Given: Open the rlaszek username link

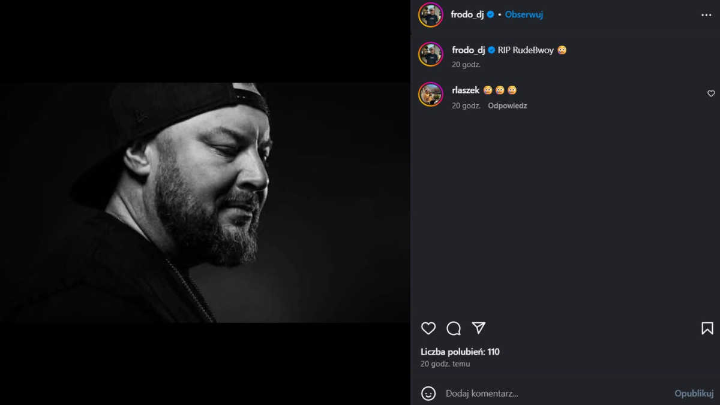Looking at the screenshot, I should pos(465,90).
